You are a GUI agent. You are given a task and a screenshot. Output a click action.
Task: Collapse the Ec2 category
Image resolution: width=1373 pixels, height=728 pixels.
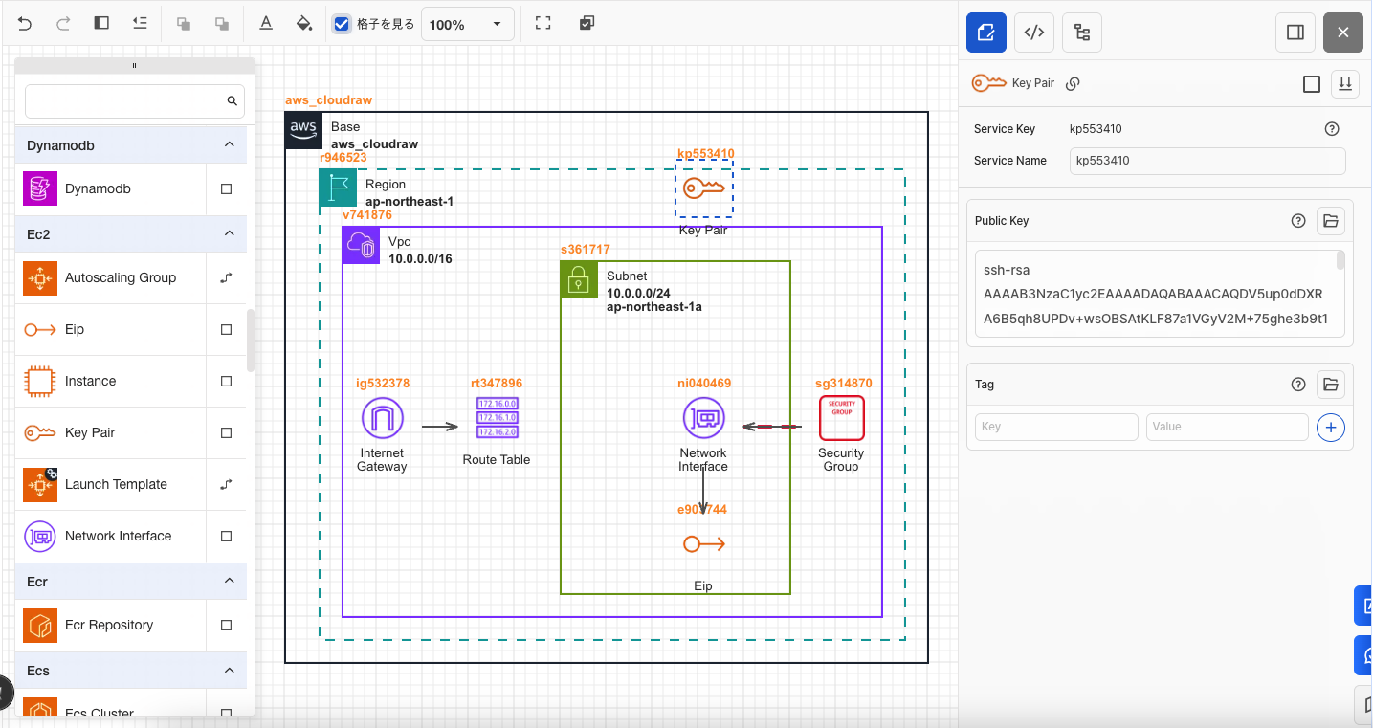229,233
